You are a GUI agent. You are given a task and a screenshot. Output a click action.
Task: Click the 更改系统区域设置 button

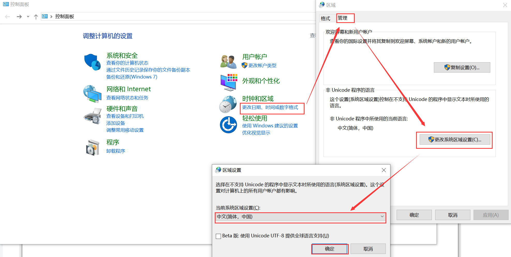455,140
